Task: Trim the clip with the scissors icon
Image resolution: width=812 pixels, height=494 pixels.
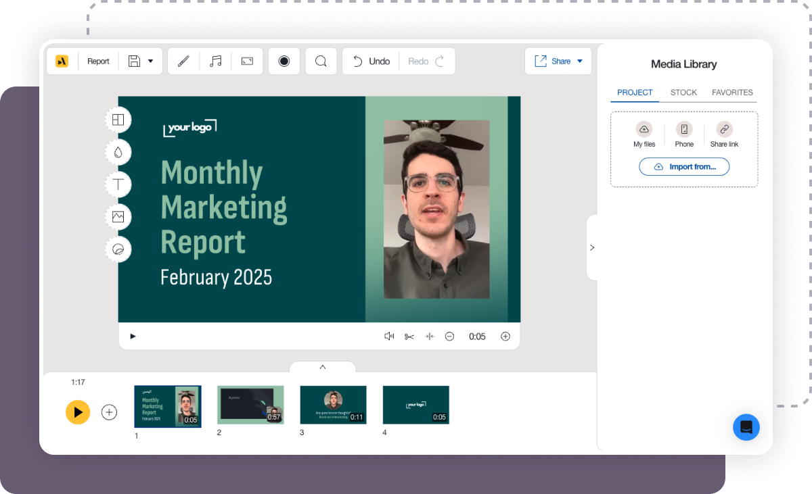Action: point(409,336)
